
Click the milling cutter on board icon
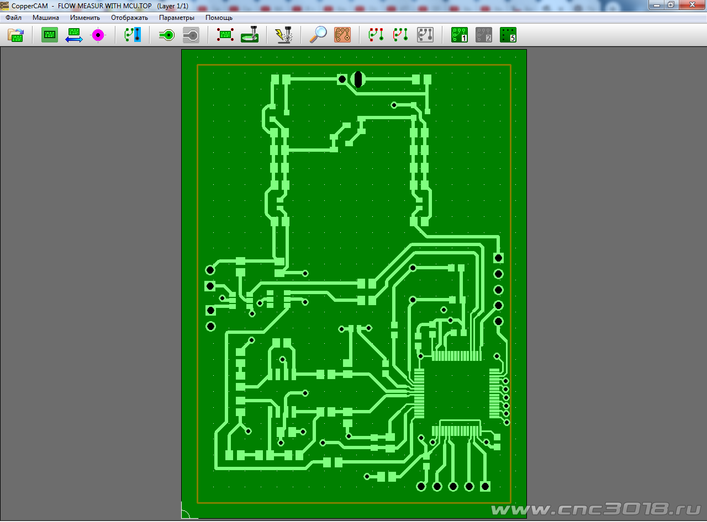point(249,35)
